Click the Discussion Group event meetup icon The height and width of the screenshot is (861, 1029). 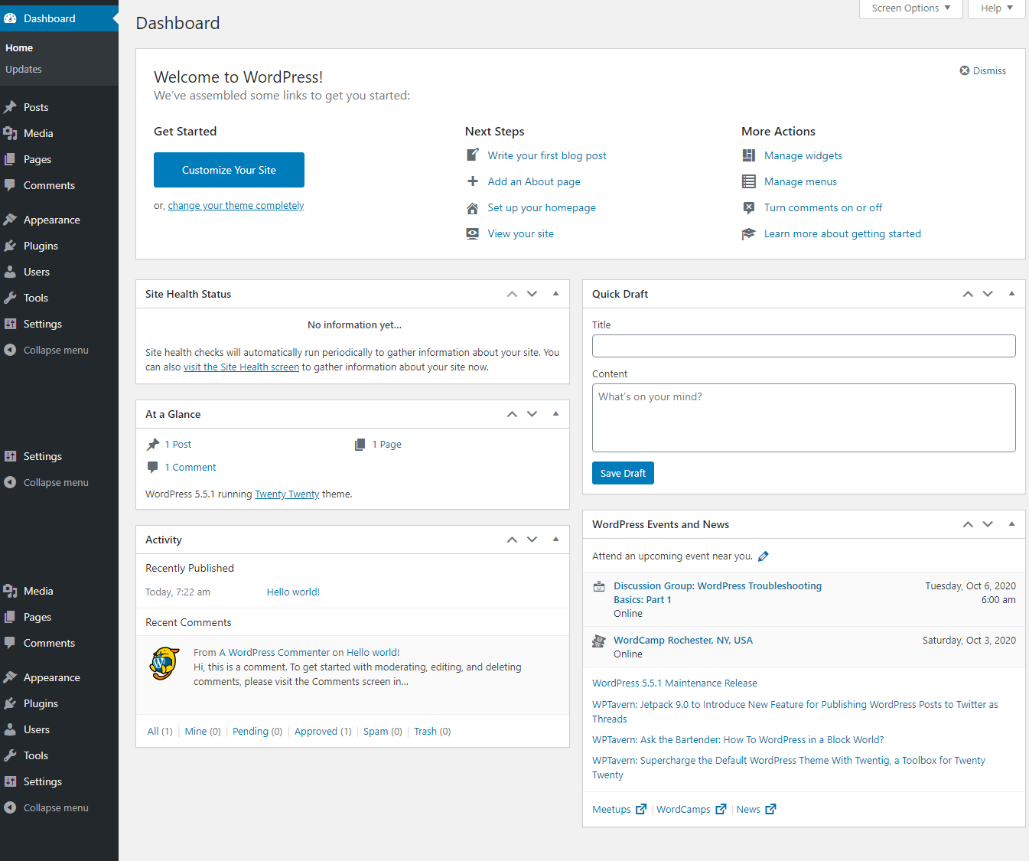coord(599,586)
